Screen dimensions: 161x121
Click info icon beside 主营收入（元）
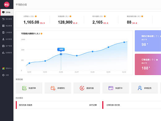tap(36, 16)
